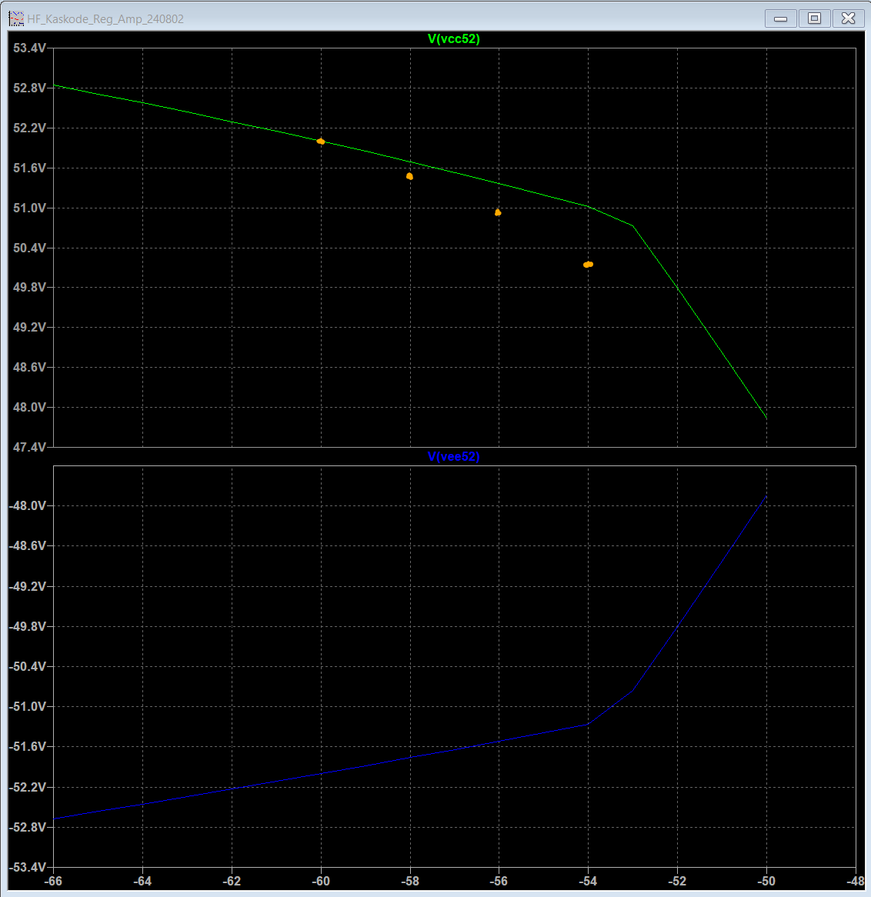Click the -51.6V vertical axis label
This screenshot has width=871, height=897.
[28, 746]
